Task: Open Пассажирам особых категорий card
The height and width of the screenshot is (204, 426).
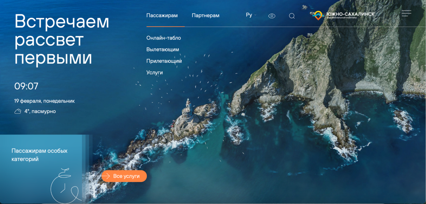Action: tap(41, 169)
